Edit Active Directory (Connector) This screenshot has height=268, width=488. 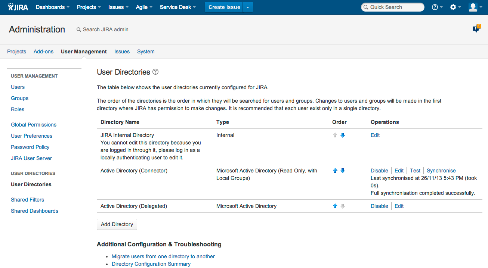click(x=399, y=171)
